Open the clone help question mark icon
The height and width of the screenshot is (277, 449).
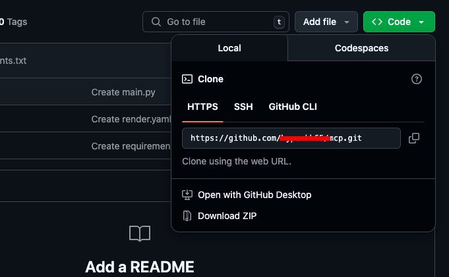[416, 79]
